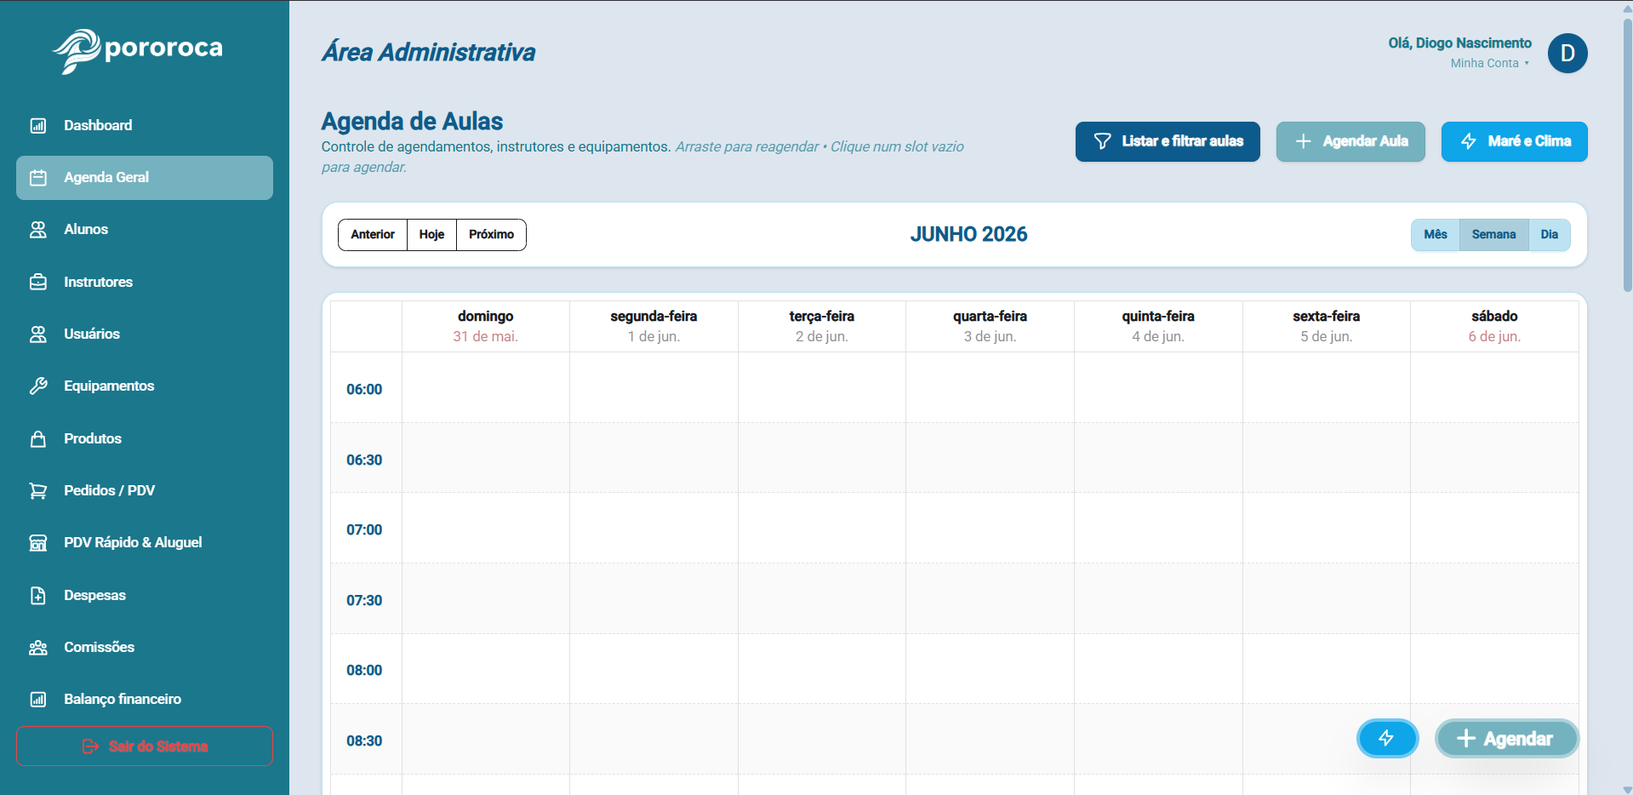Click the Agenda Geral calendar icon

(38, 178)
